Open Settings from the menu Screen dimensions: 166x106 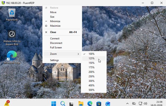click(62, 60)
